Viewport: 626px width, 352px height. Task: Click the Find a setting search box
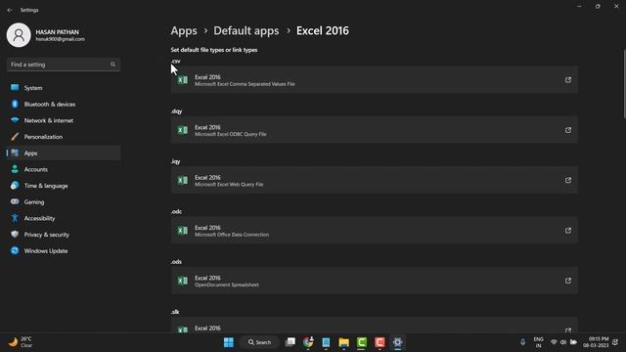[x=64, y=65]
